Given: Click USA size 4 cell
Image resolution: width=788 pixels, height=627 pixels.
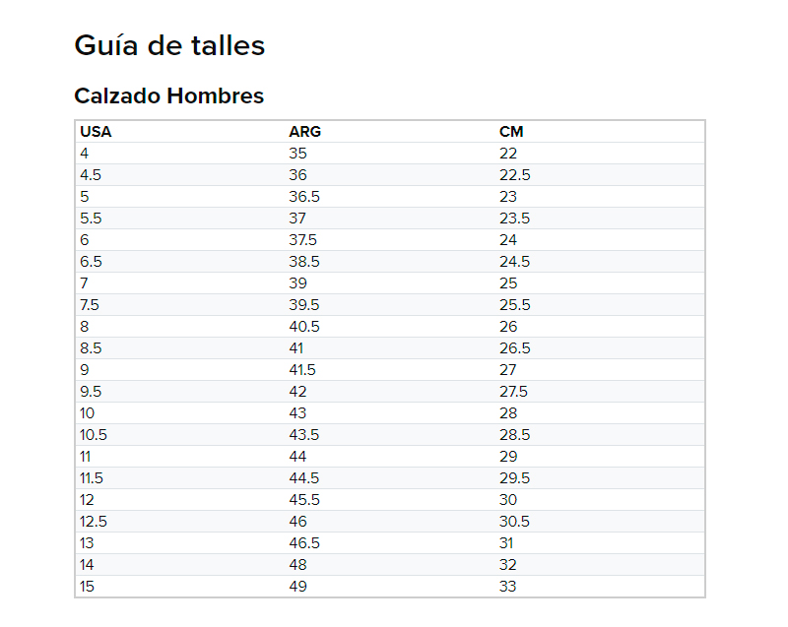Looking at the screenshot, I should tap(85, 154).
